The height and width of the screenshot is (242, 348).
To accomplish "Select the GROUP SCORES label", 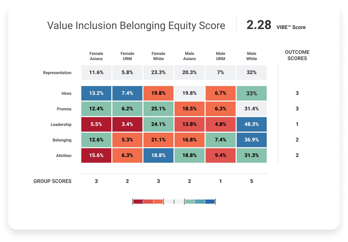I will click(52, 181).
